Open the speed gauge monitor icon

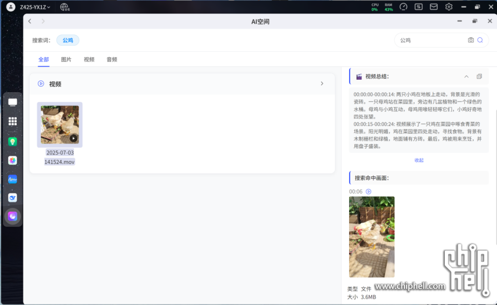(403, 7)
